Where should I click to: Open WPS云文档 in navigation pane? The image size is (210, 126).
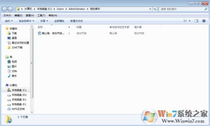(18, 109)
